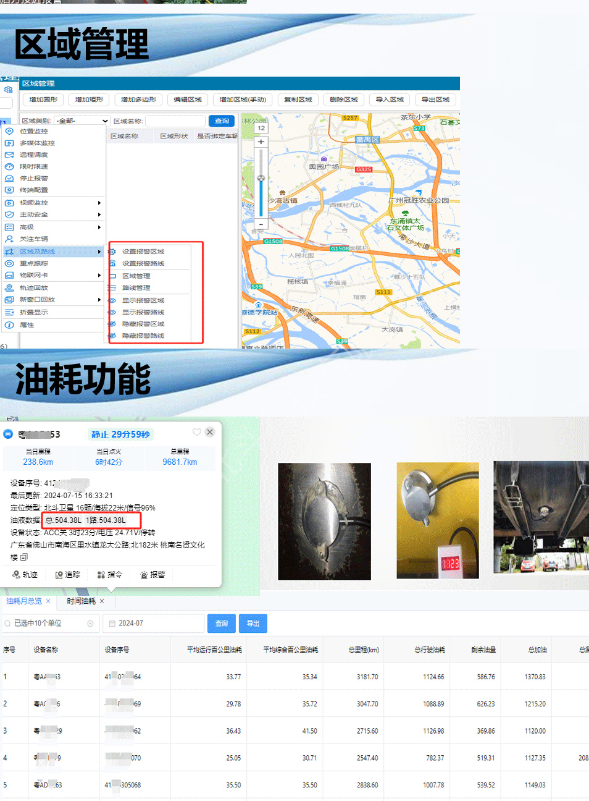Click the 区域名称 text input field
The image size is (589, 801).
(x=175, y=121)
